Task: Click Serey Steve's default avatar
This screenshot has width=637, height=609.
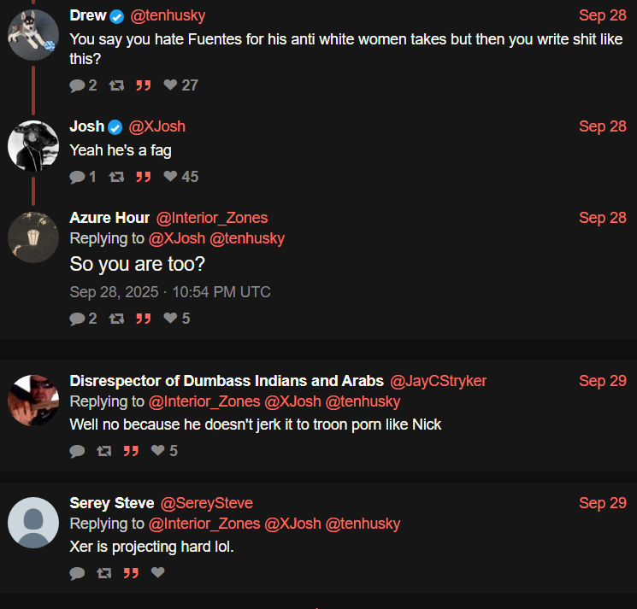Action: [32, 523]
